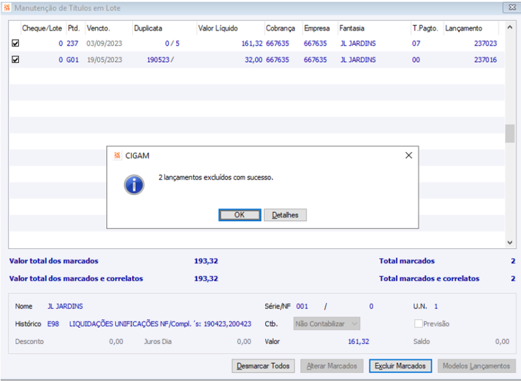Click the Total marcados label
This screenshot has width=521, height=381.
pyautogui.click(x=406, y=261)
